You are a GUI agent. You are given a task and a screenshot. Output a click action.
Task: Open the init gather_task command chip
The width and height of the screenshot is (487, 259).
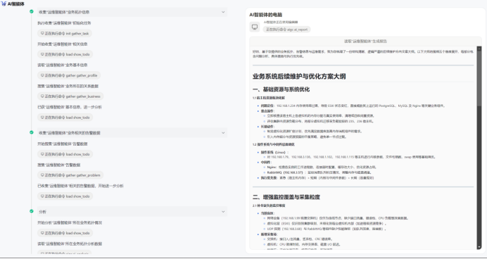point(65,34)
